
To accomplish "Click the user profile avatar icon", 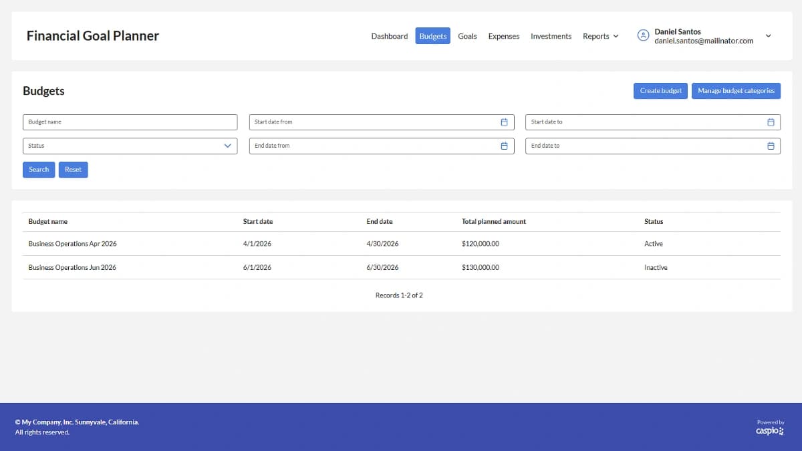I will tap(643, 36).
